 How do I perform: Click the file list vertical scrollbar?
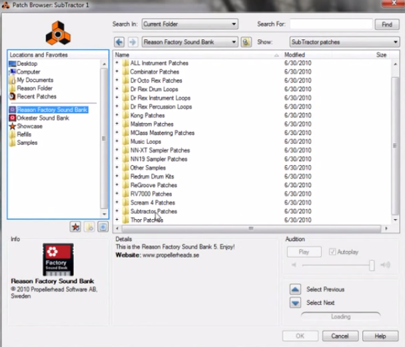tap(395, 146)
